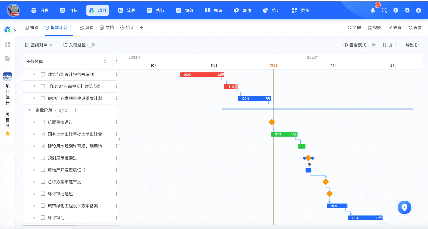Toggle the 关键路径 switch
Viewport: 428px width, 229px height.
pyautogui.click(x=92, y=45)
